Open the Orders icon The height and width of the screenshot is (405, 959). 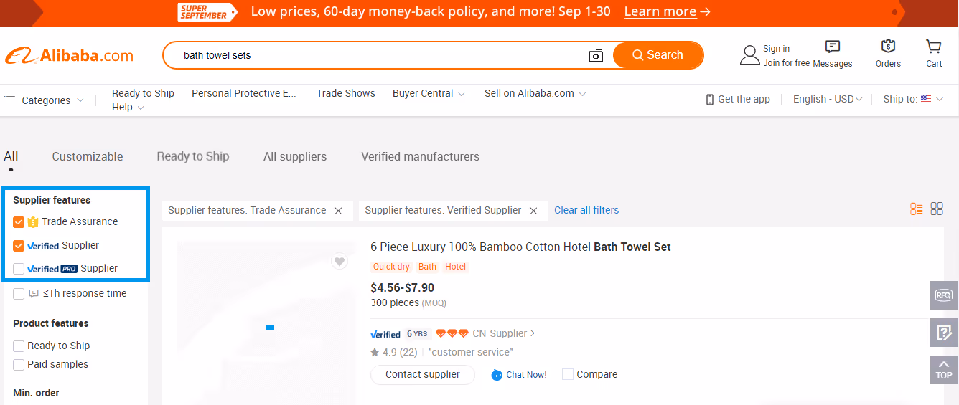[x=888, y=47]
